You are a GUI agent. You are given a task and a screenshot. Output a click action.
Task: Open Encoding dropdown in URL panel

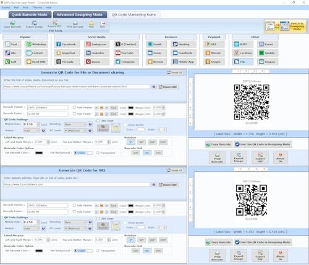[x=75, y=222]
